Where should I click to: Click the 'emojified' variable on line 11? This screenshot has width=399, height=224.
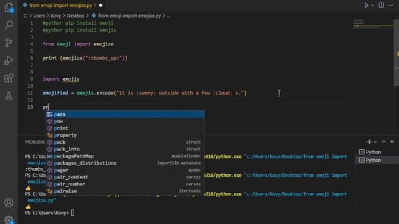coord(55,93)
